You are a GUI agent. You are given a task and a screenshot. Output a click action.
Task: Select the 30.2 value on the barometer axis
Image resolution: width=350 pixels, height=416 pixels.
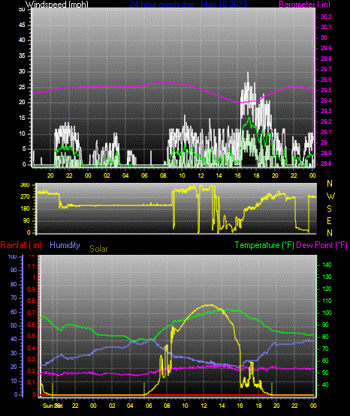click(326, 16)
